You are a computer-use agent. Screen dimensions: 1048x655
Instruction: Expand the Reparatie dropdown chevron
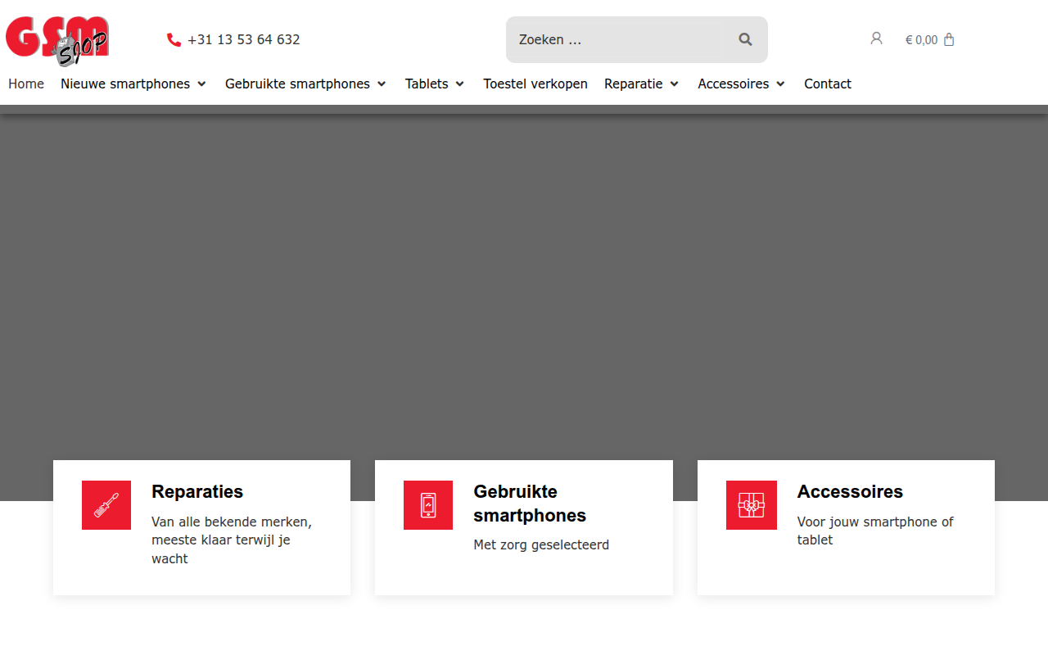tap(675, 84)
